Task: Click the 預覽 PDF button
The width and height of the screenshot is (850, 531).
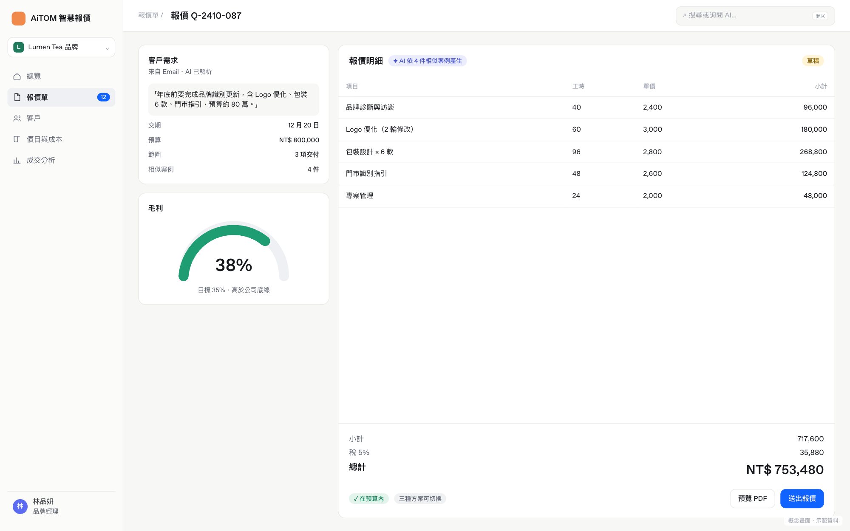Action: pyautogui.click(x=752, y=499)
